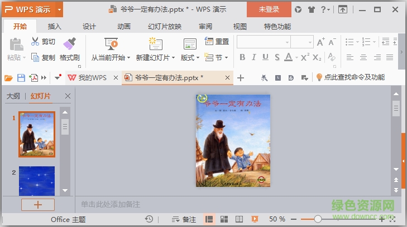Align text right
Screen dimensions: 407x227
tap(377, 57)
